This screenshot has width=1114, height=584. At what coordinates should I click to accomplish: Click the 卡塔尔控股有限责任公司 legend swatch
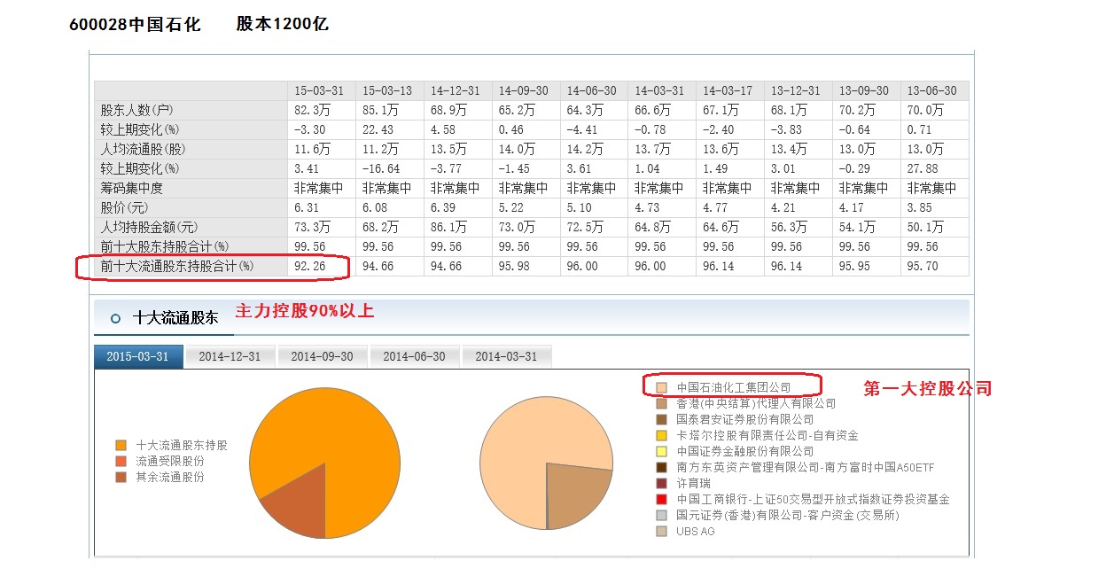[661, 435]
